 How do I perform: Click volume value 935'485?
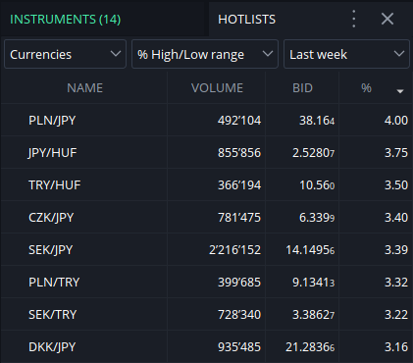click(239, 347)
